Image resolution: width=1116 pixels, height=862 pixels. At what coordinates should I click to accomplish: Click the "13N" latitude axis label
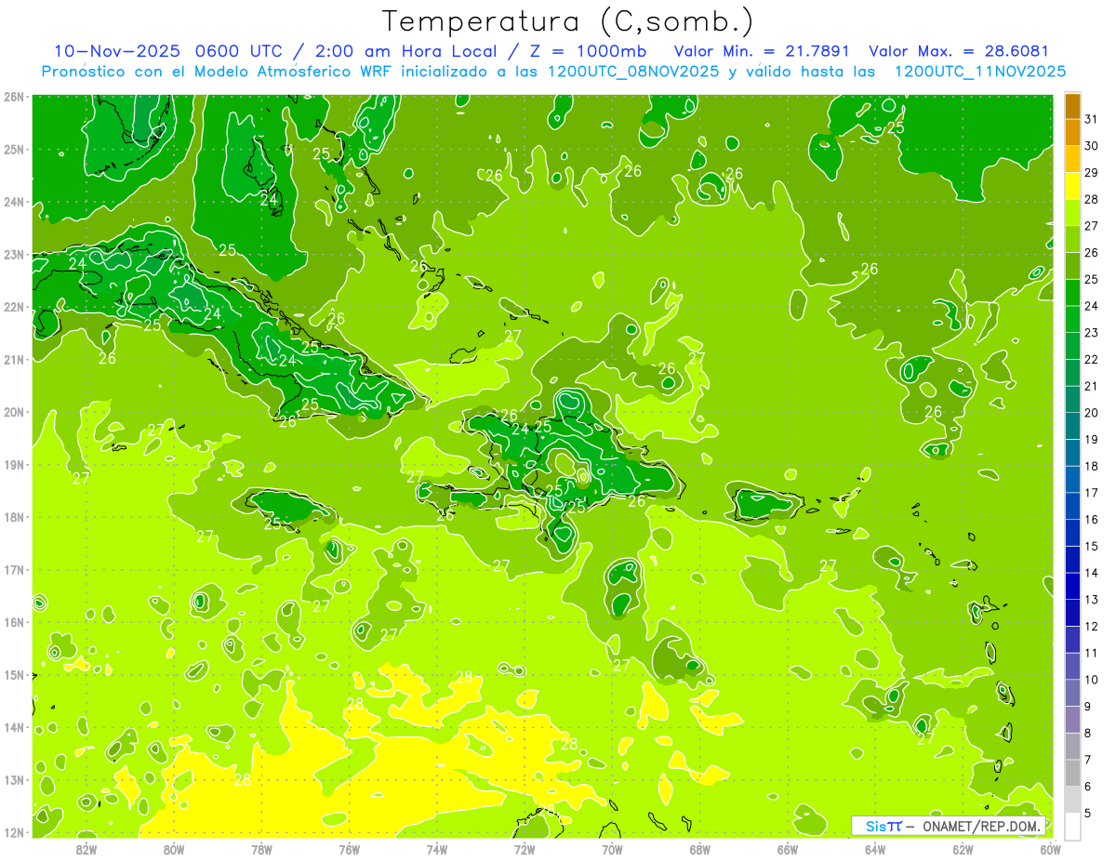pyautogui.click(x=16, y=779)
